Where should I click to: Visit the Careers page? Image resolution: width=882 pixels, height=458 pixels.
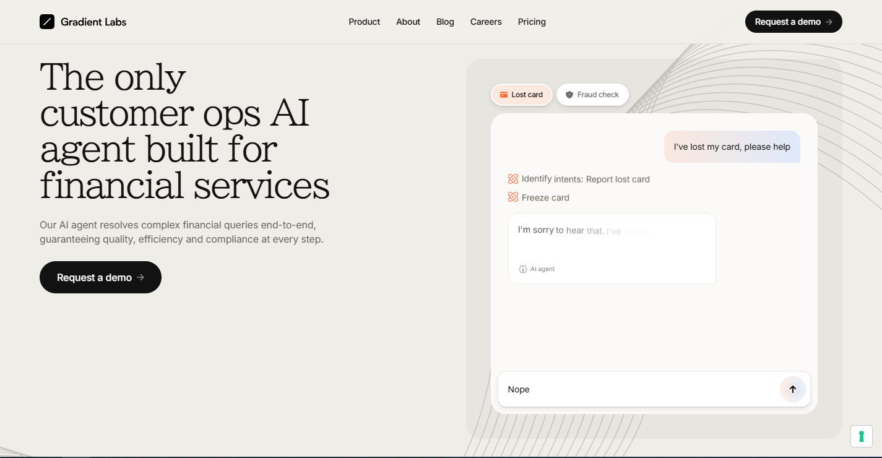[486, 22]
